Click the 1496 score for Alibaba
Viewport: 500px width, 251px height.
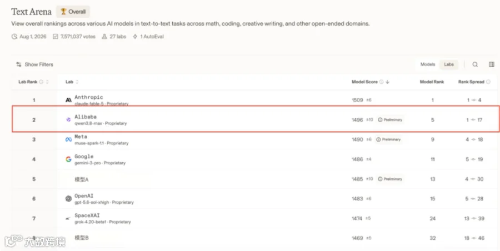coord(357,120)
